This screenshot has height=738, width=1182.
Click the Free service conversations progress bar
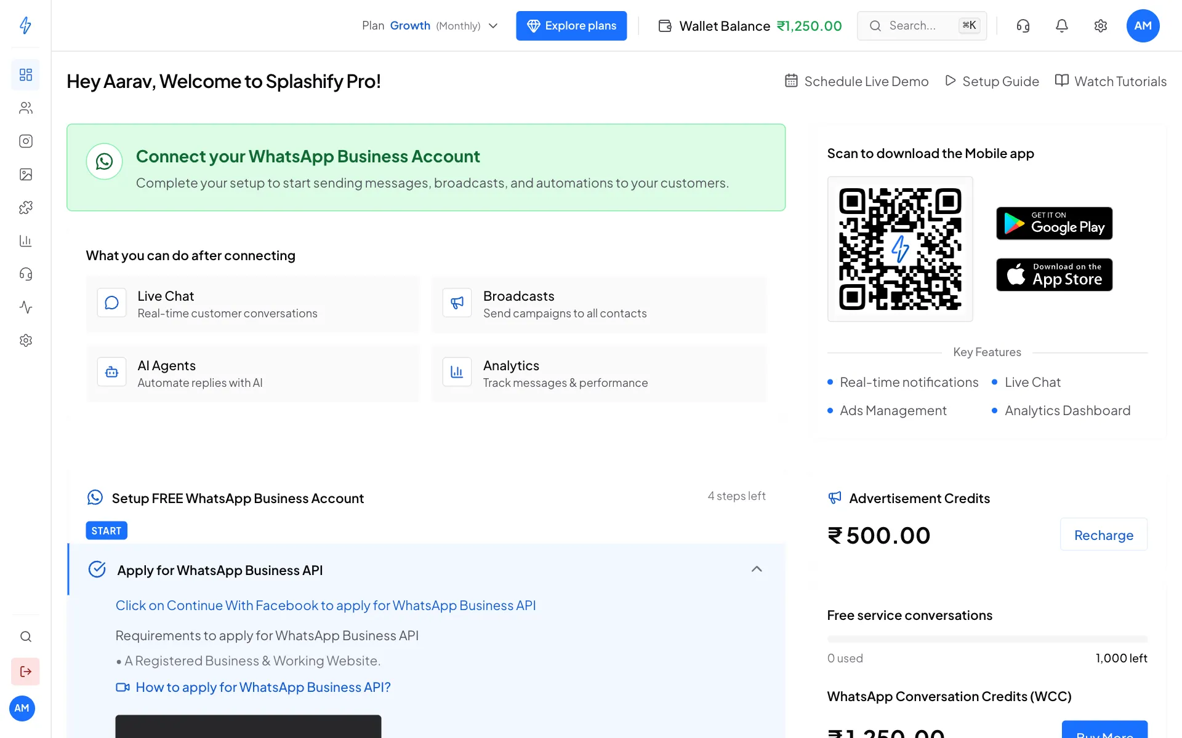coord(987,639)
